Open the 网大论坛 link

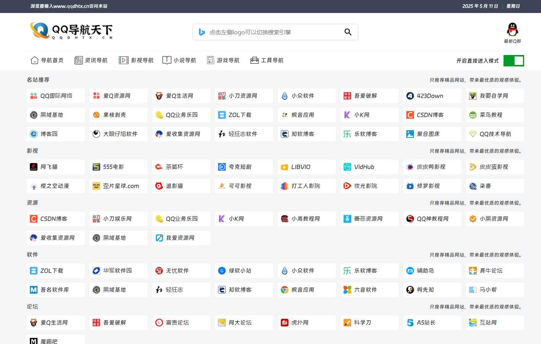point(244,323)
